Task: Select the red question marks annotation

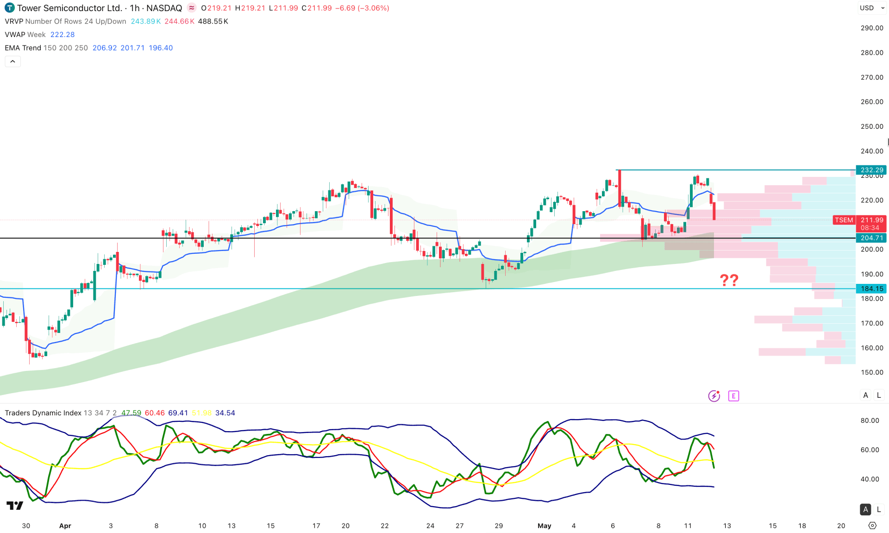Action: (x=729, y=280)
